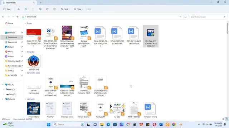Open the See more (three dots) menu
The width and height of the screenshot is (229, 128).
(x=89, y=9)
